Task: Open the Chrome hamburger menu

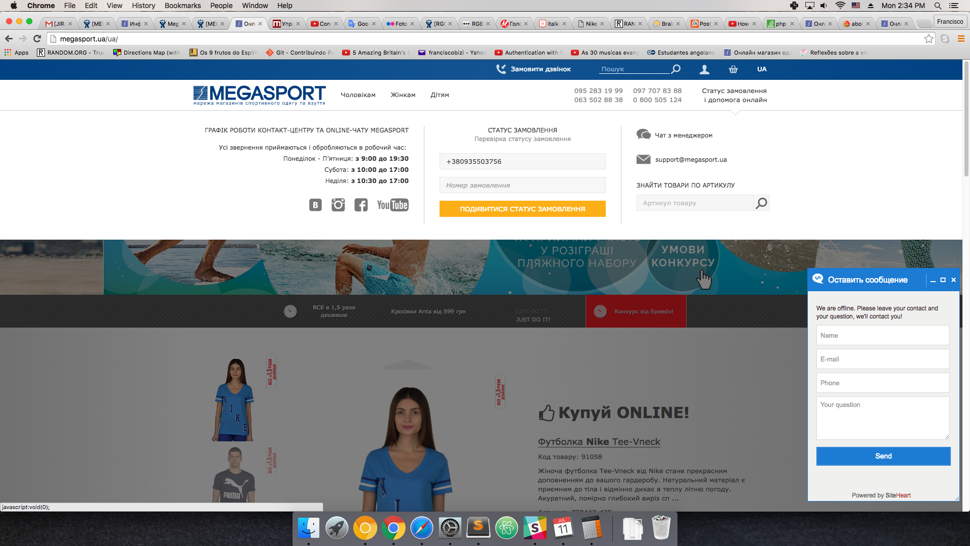Action: point(961,39)
